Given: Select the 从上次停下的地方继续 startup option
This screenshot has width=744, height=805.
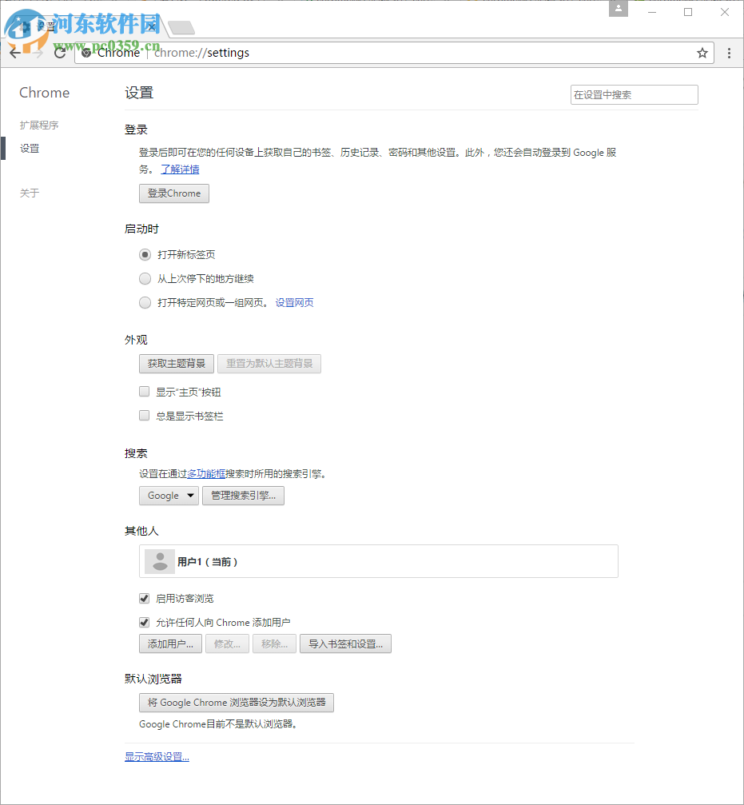Looking at the screenshot, I should point(145,278).
